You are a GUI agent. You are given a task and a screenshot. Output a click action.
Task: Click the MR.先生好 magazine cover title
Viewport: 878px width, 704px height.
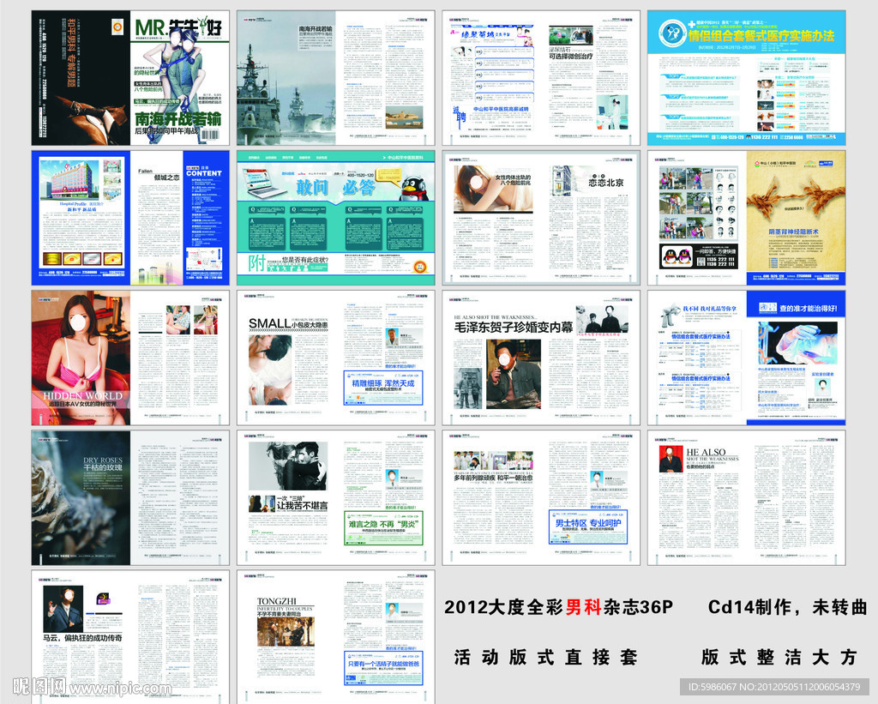[178, 27]
